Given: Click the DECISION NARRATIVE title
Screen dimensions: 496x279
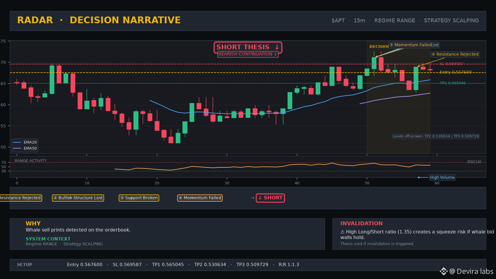Looking at the screenshot, I should pos(125,20).
